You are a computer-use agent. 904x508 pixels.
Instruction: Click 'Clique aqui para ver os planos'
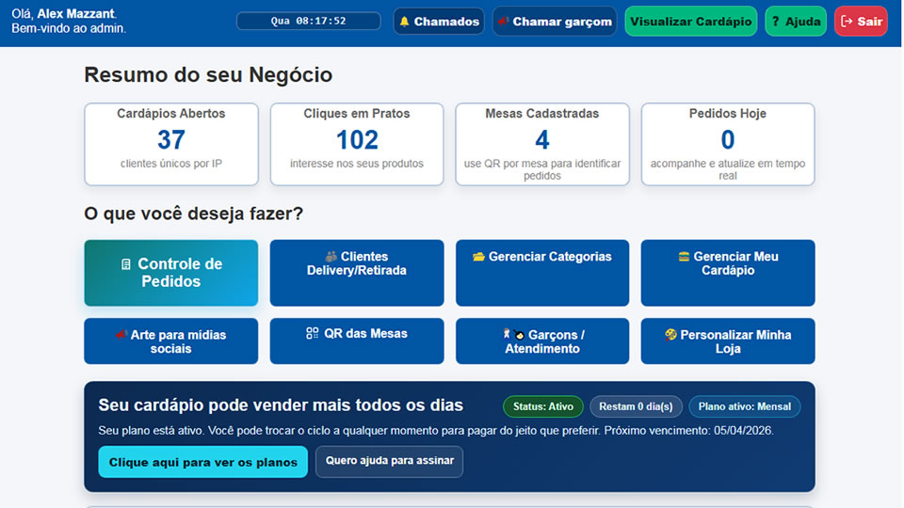click(202, 462)
